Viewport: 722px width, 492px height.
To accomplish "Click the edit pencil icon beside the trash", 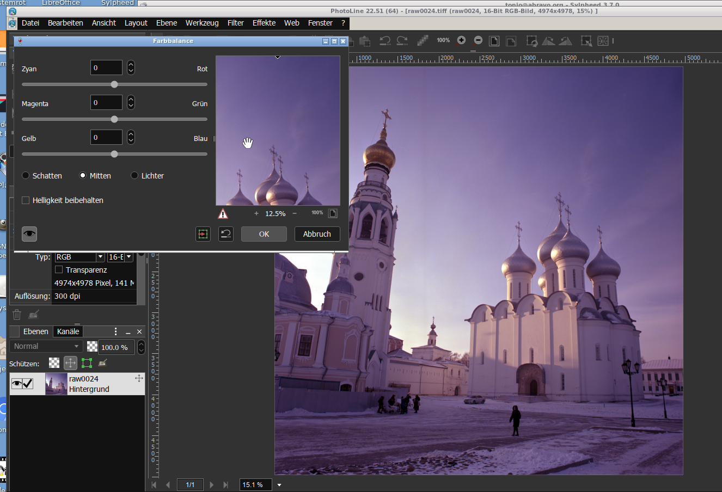I will (34, 315).
